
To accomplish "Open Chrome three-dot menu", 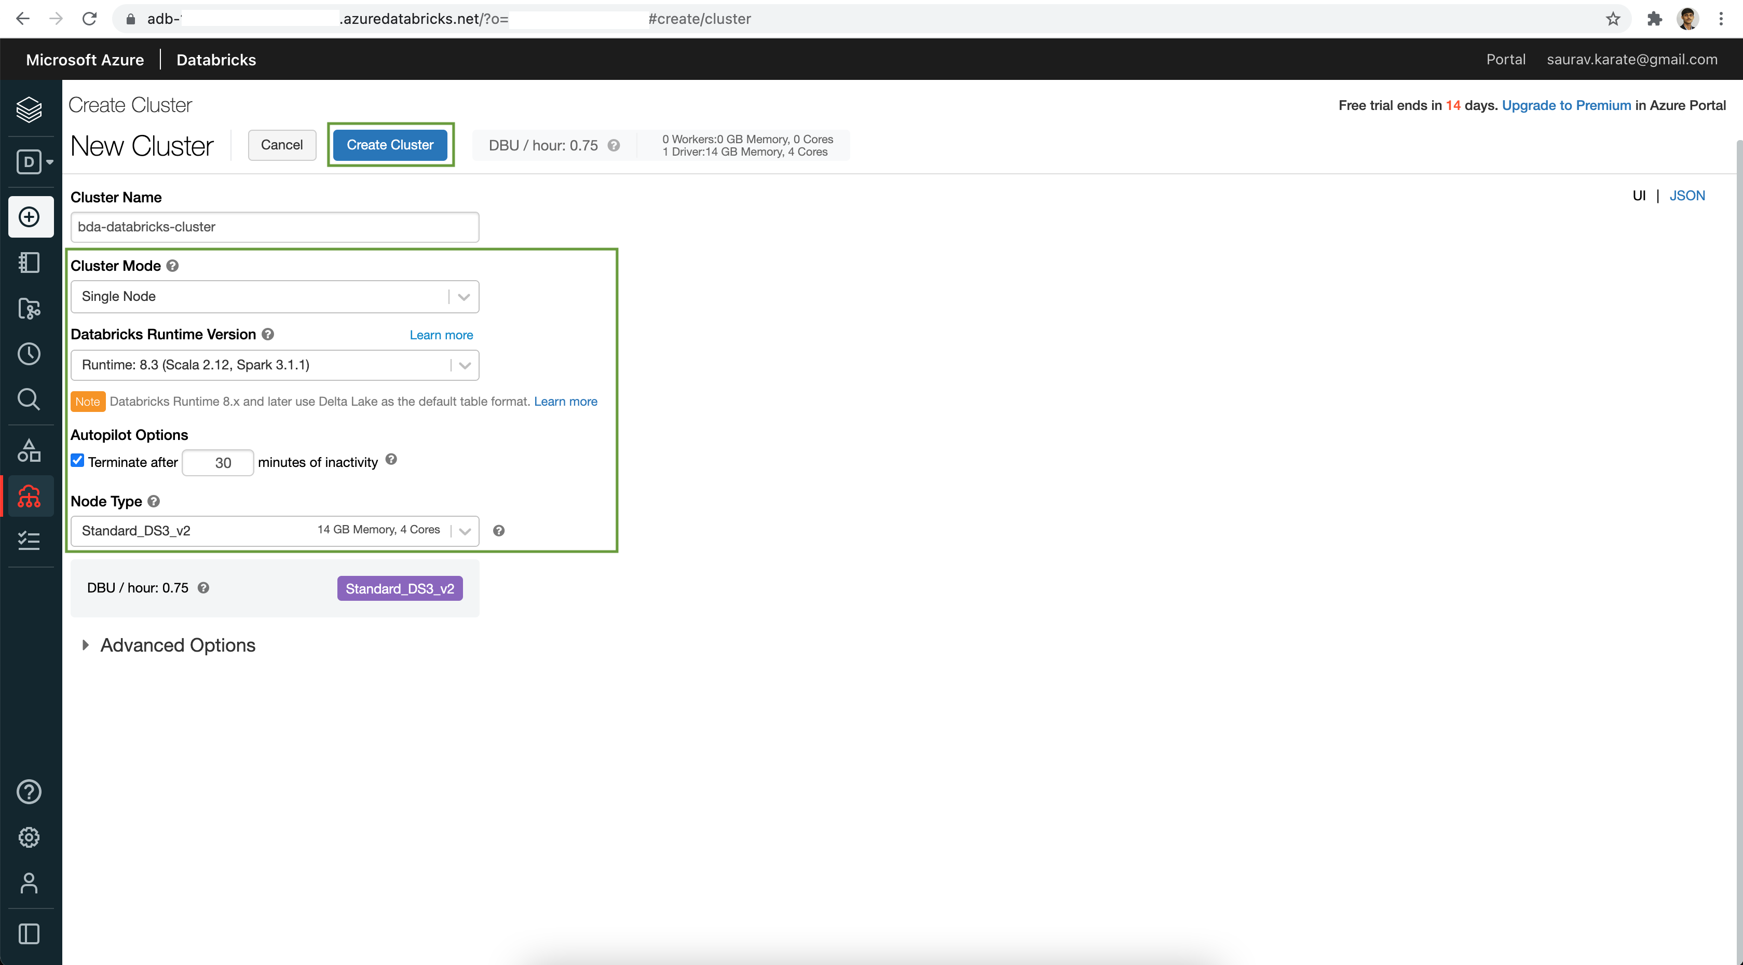I will coord(1721,19).
